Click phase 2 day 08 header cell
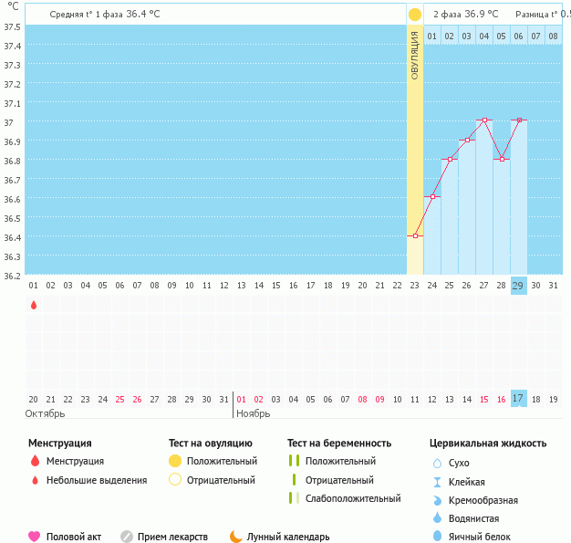This screenshot has width=571, height=543. [x=553, y=37]
